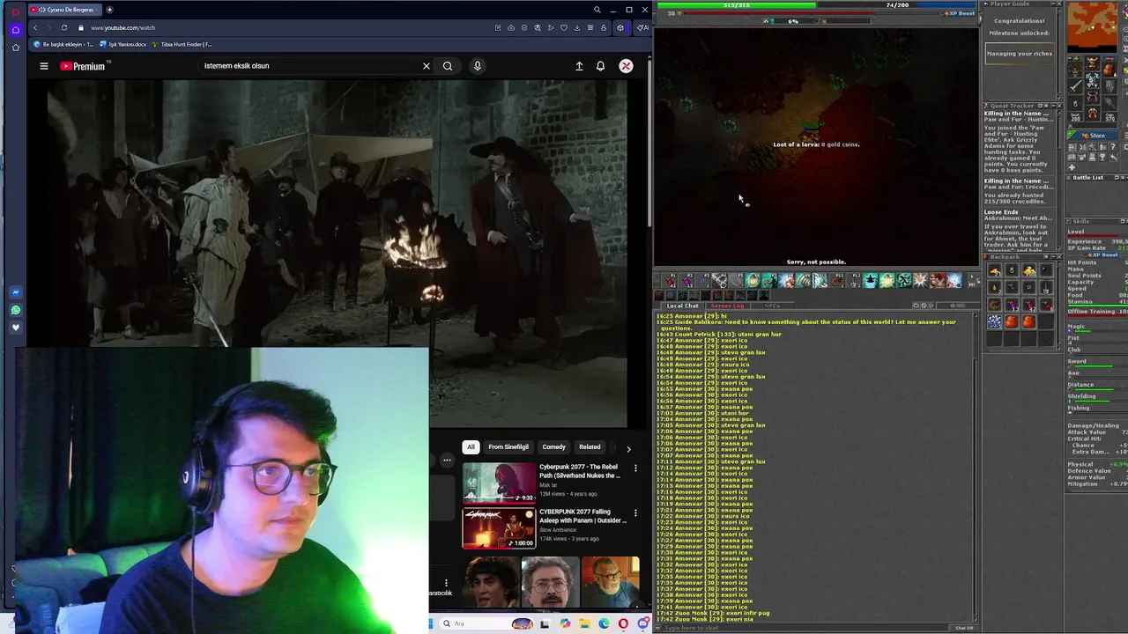
Task: Open the Opera AI button in toolbar
Action: [642, 27]
